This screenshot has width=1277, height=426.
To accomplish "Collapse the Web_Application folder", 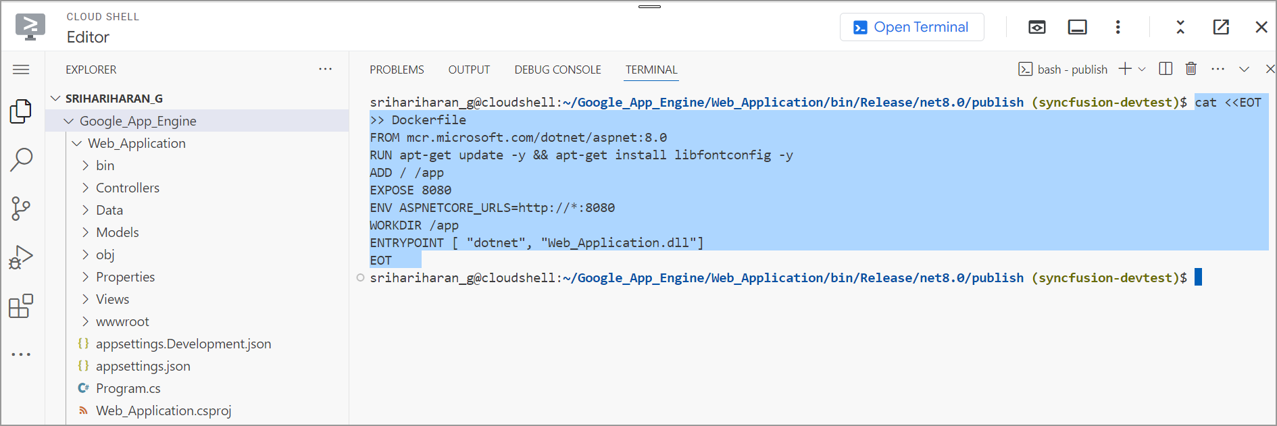I will coord(76,143).
